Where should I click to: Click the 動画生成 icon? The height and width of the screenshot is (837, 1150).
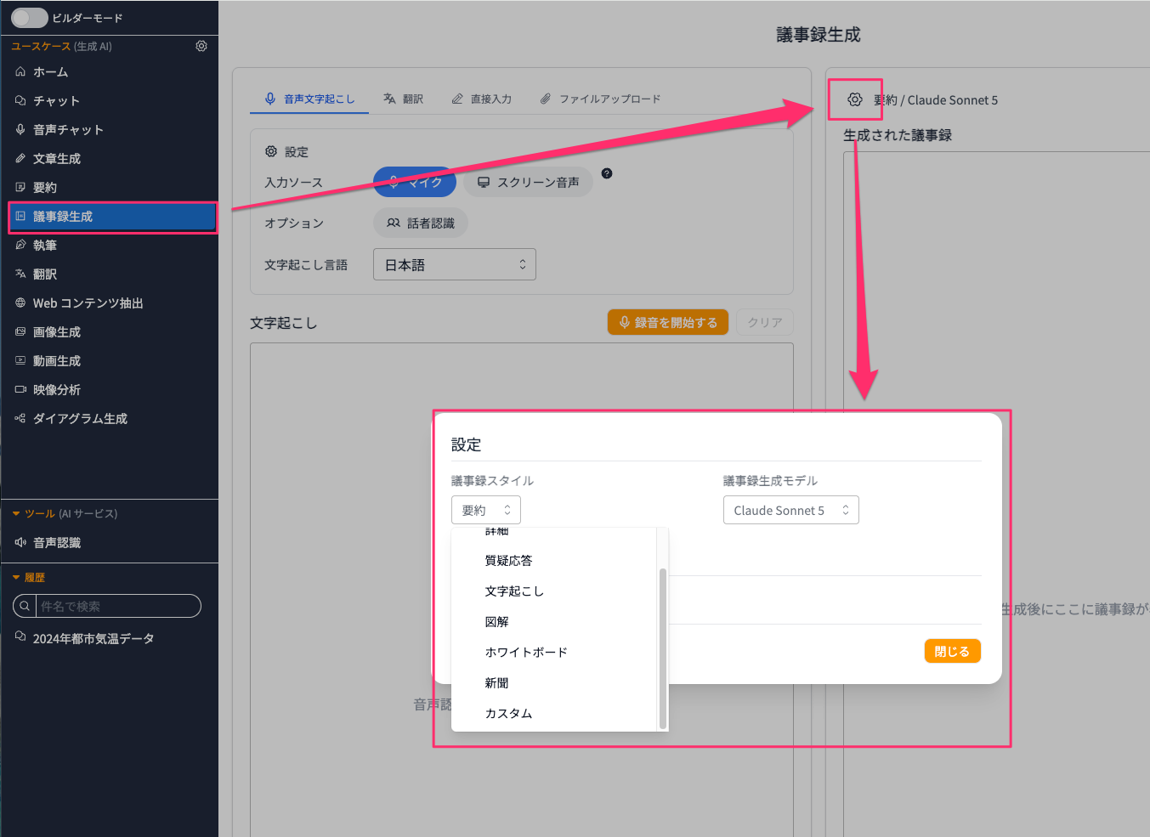point(20,360)
